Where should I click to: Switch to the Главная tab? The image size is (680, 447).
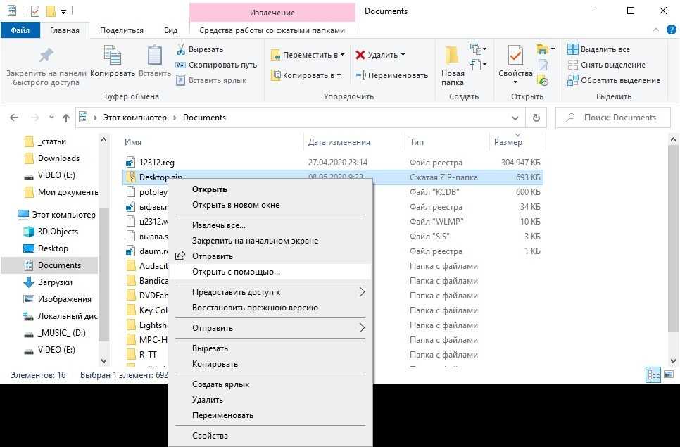point(64,30)
